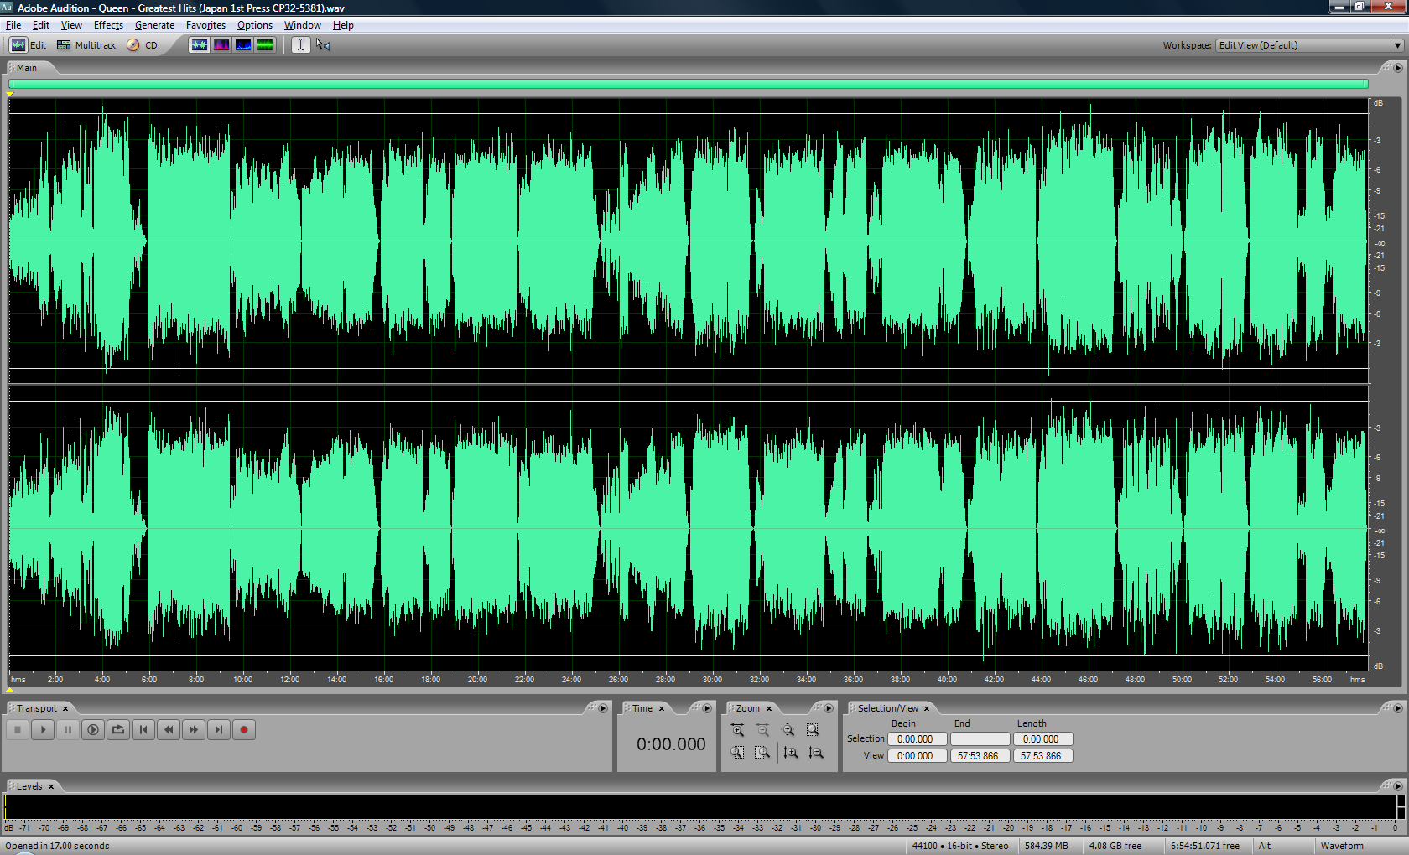
Task: Open the Main panel options menu arrow
Action: (x=1398, y=68)
